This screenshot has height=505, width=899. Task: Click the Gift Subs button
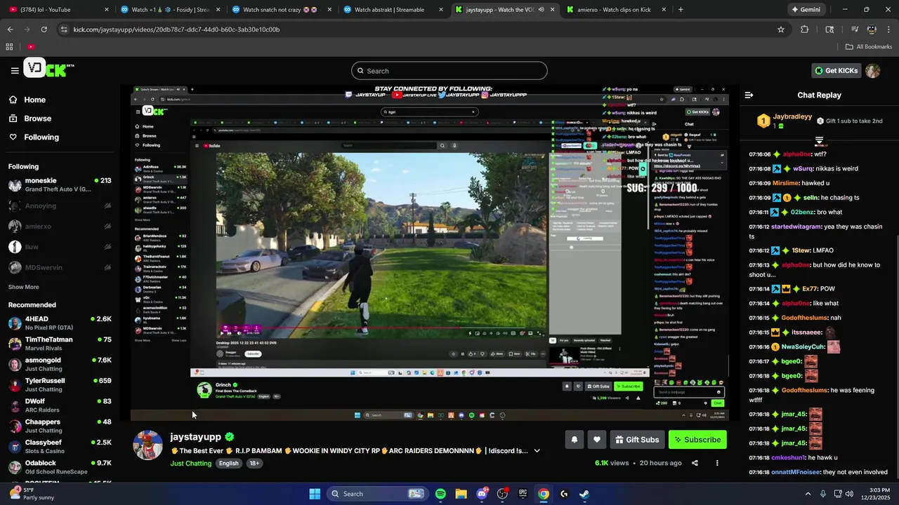[637, 440]
